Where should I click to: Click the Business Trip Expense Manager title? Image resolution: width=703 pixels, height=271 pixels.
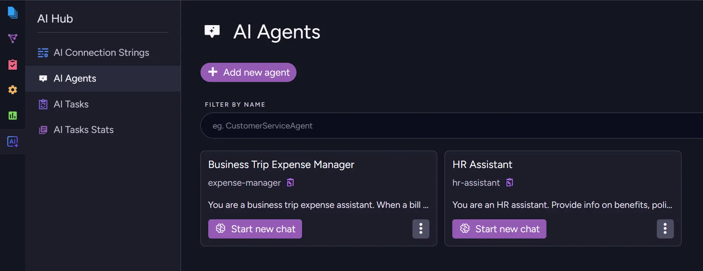(281, 165)
